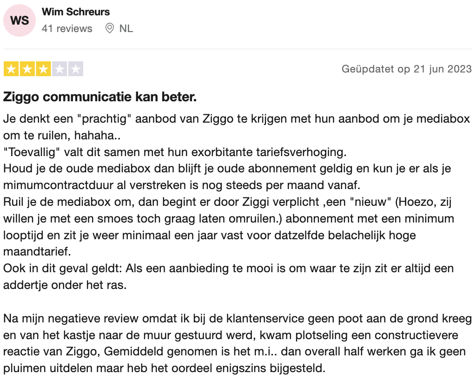This screenshot has width=476, height=380.
Task: Open Wim Schreurs reviewer profile name
Action: 76,12
